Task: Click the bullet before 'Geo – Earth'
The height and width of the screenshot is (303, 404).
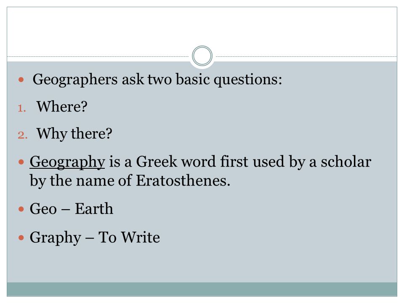Action: (x=21, y=209)
